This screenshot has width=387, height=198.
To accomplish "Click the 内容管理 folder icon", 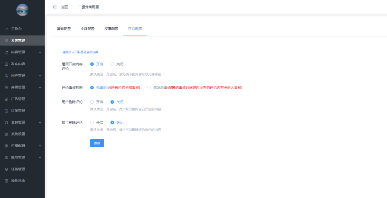I will tap(6, 52).
